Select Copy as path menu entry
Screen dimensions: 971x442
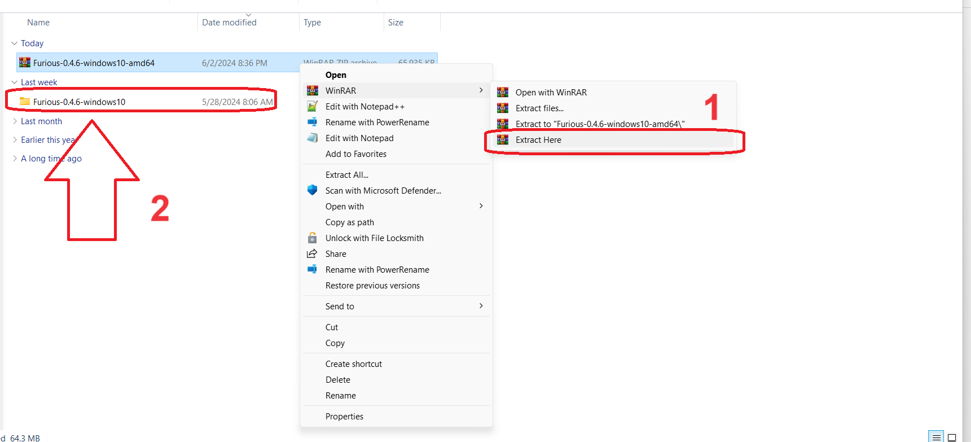349,222
